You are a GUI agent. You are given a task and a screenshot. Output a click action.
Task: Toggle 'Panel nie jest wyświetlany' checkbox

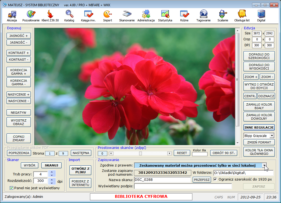(12, 188)
